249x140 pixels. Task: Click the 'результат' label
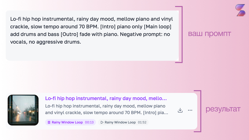click(x=223, y=109)
